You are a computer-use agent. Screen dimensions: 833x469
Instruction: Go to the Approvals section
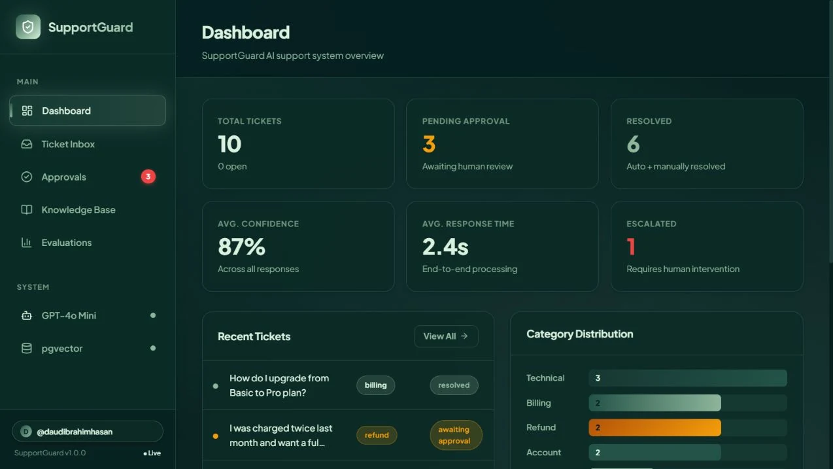[88, 177]
